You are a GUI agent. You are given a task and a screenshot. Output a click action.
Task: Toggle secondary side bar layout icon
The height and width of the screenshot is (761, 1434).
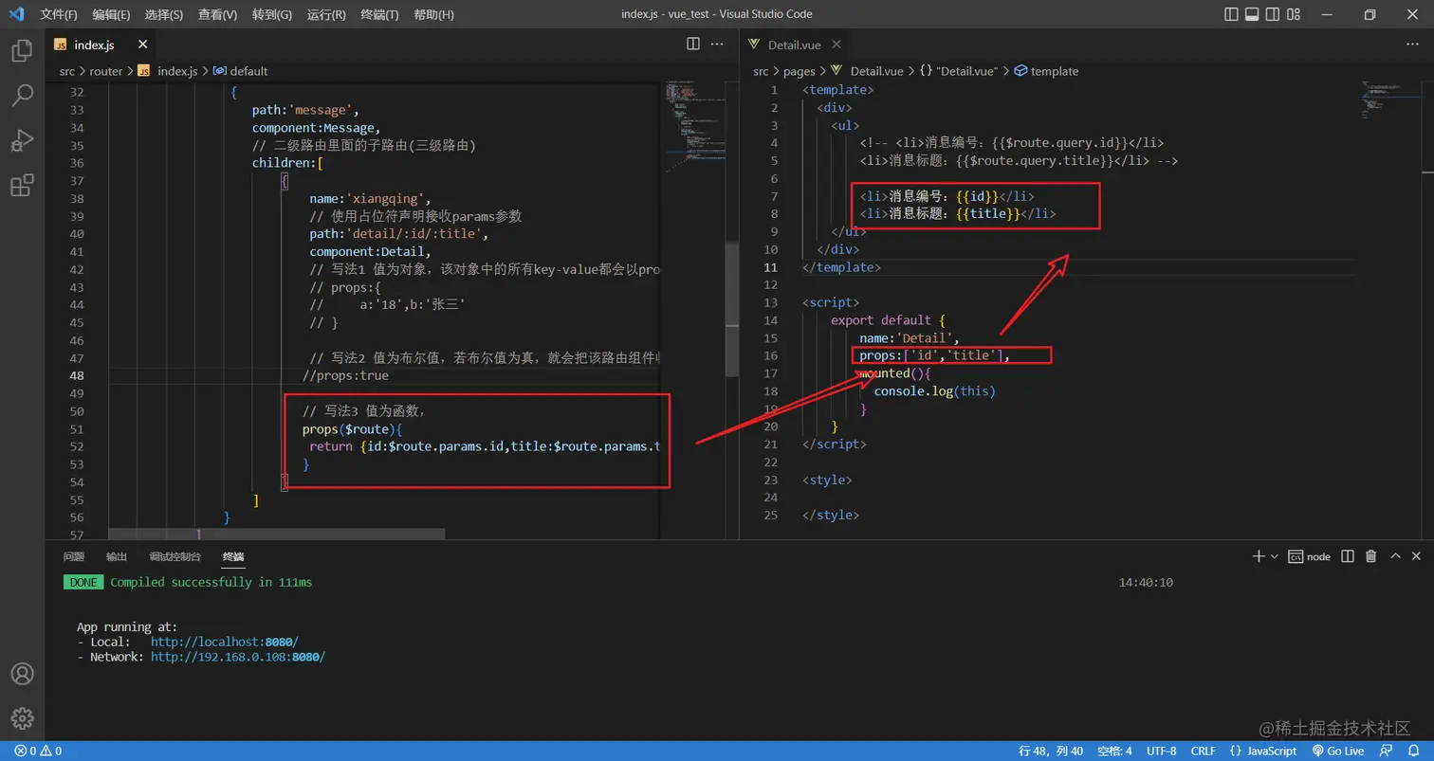point(1273,14)
